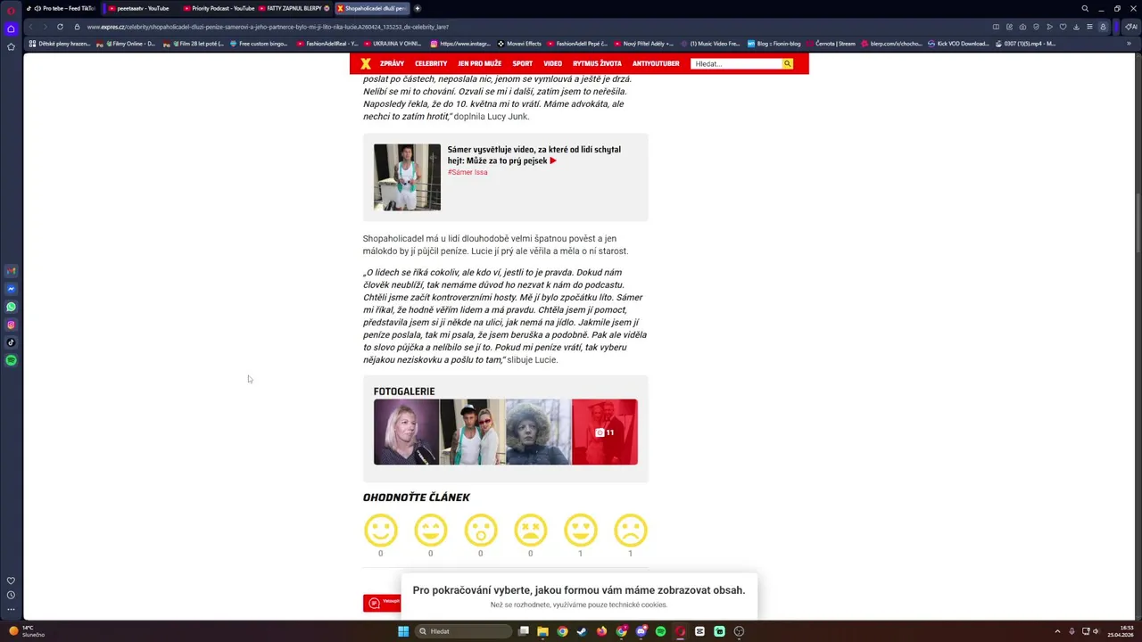Image resolution: width=1142 pixels, height=642 pixels.
Task: Open the RYTMUS ŽIVOTA menu item
Action: [597, 64]
